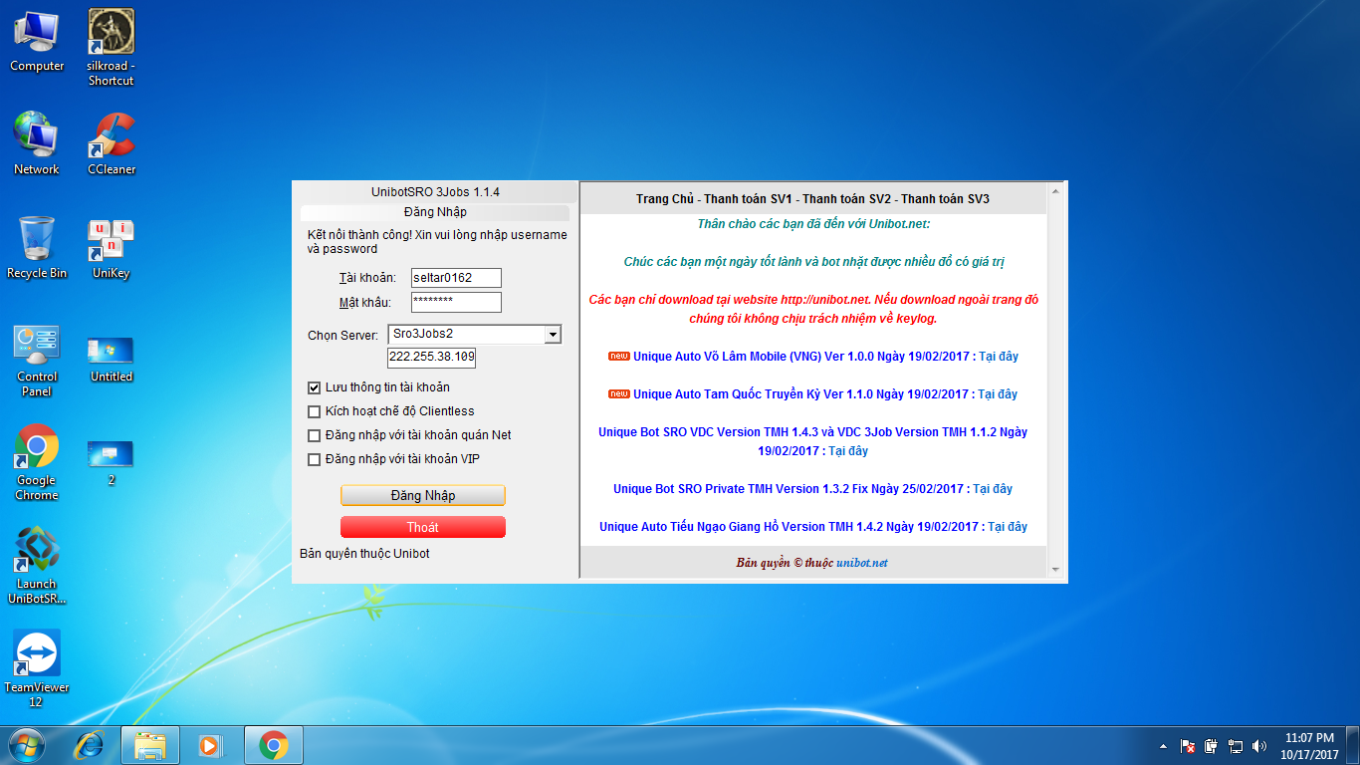
Task: Select the desktop file named 2
Action: [x=112, y=462]
